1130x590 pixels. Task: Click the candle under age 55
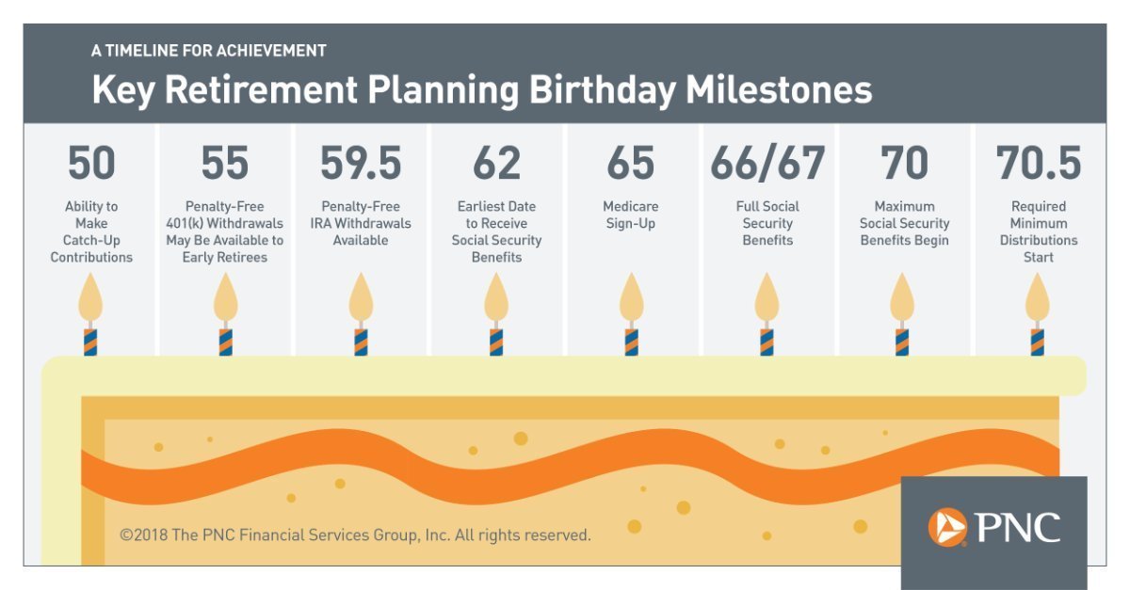coord(225,314)
